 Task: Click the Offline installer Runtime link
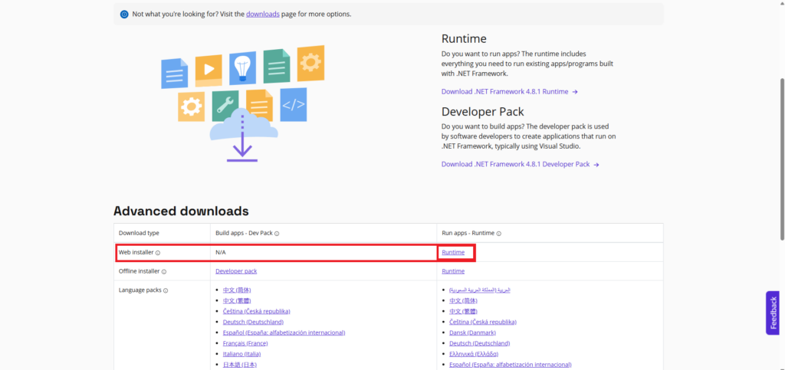coord(453,271)
